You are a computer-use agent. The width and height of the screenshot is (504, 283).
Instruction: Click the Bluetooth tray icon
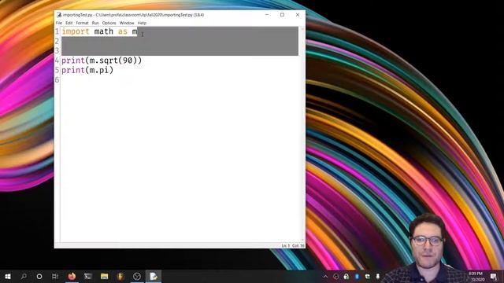pyautogui.click(x=357, y=277)
